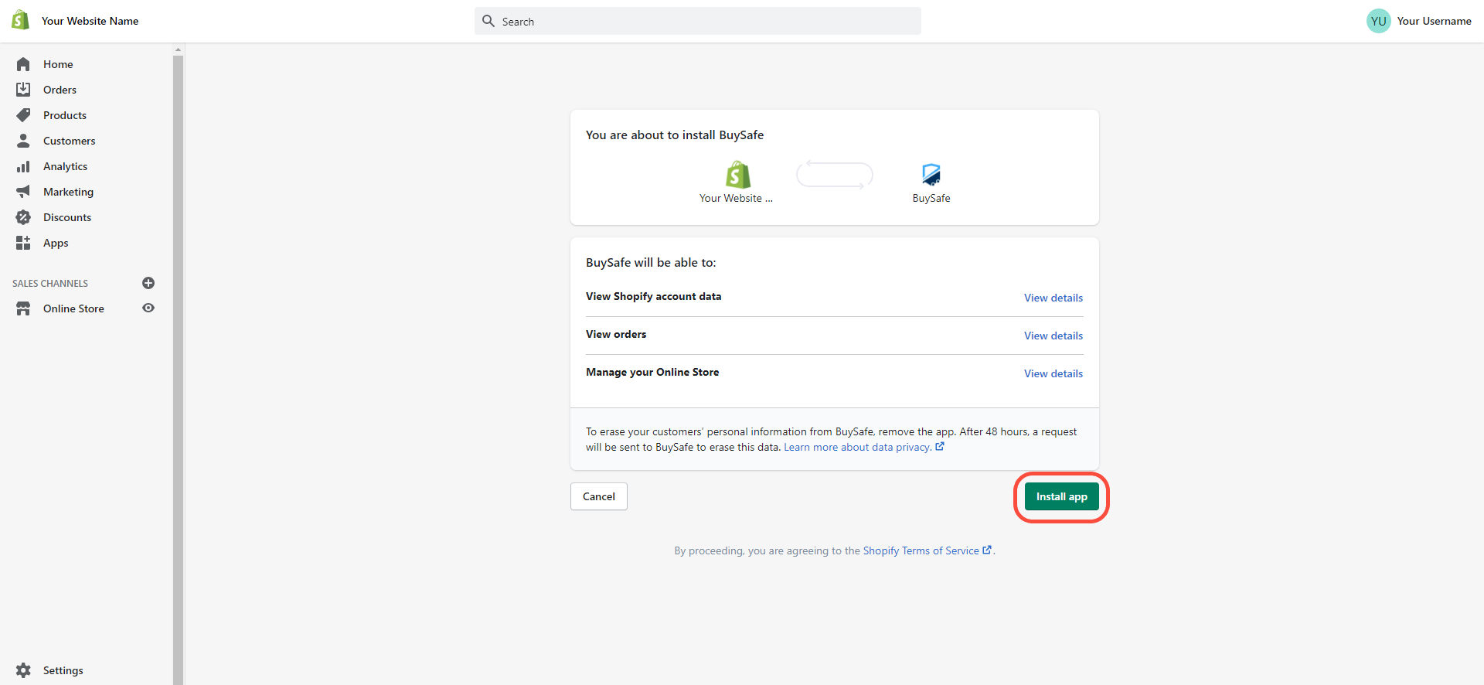Click the Apps grid icon
1484x685 pixels.
pyautogui.click(x=23, y=243)
